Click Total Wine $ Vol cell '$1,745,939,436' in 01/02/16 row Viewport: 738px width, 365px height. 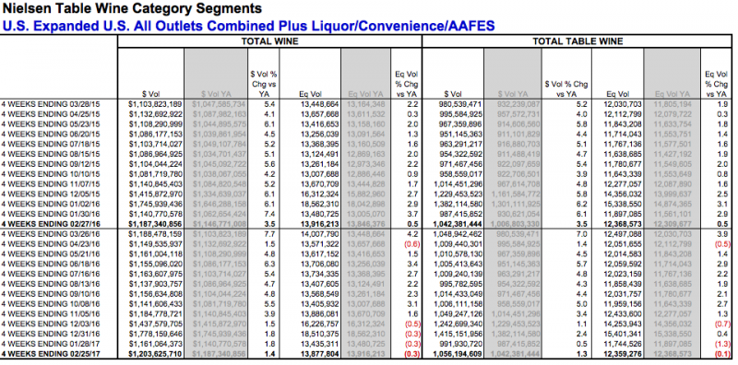156,204
